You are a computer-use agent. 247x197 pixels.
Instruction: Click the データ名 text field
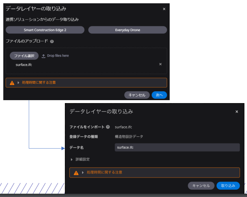click(177, 147)
